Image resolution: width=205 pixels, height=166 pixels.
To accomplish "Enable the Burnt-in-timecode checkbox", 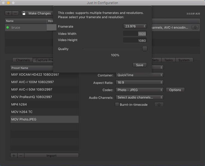I will click(117, 104).
